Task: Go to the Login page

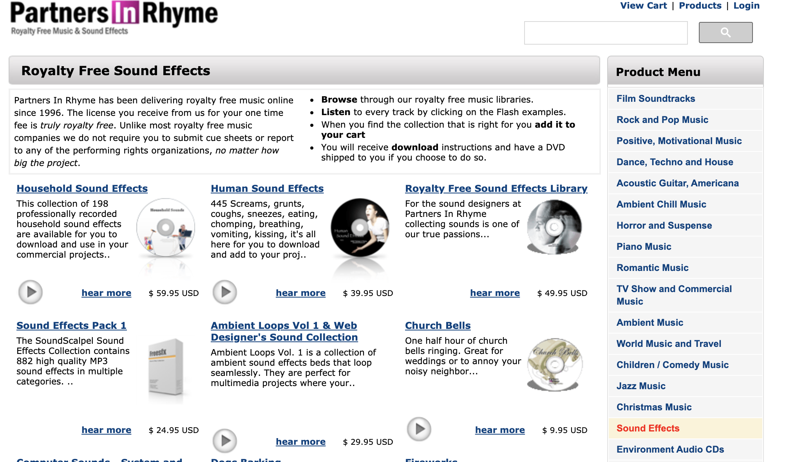Action: (x=746, y=6)
